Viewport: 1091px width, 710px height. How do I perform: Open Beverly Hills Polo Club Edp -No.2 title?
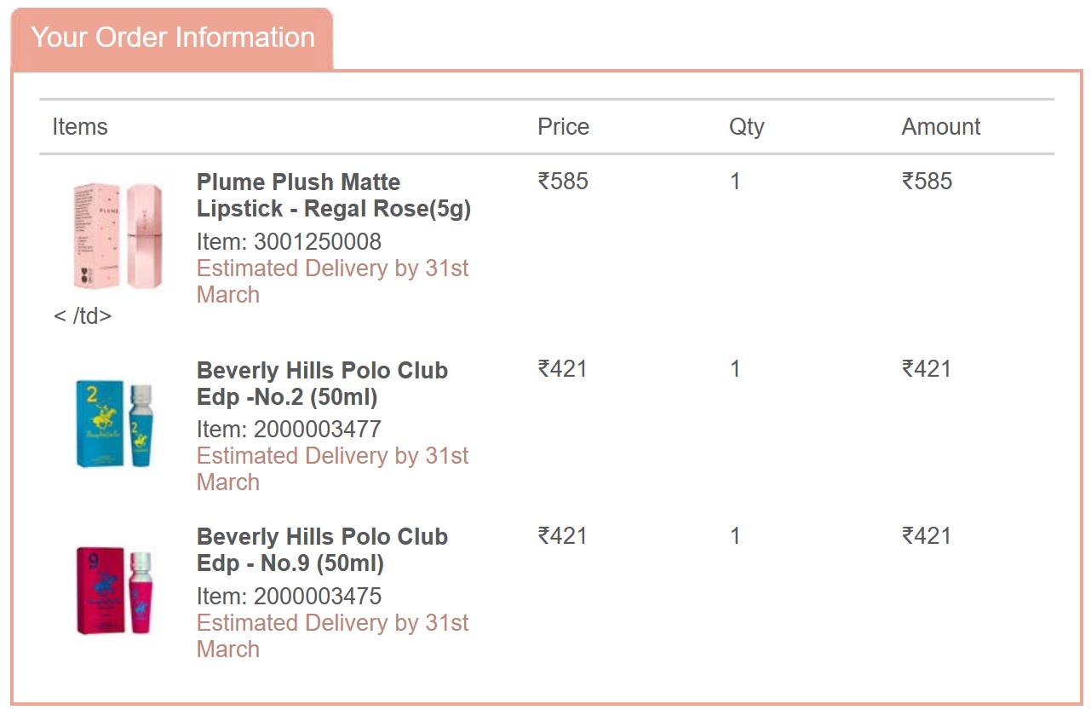click(322, 384)
